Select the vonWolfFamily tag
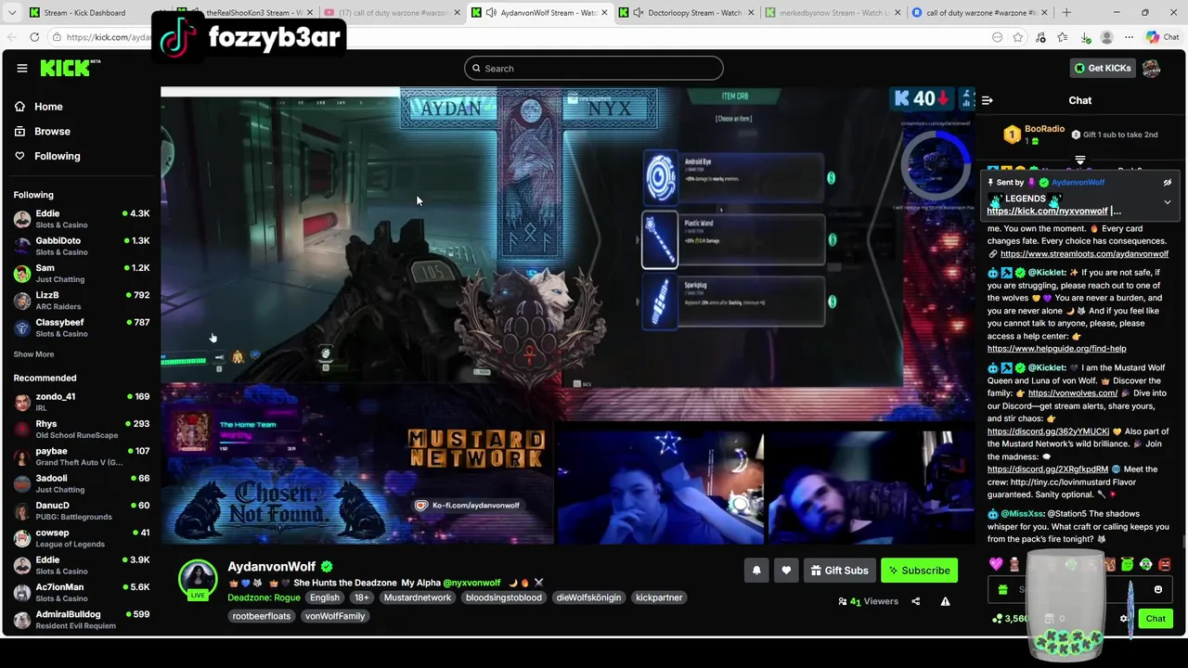Image resolution: width=1188 pixels, height=668 pixels. (x=335, y=616)
